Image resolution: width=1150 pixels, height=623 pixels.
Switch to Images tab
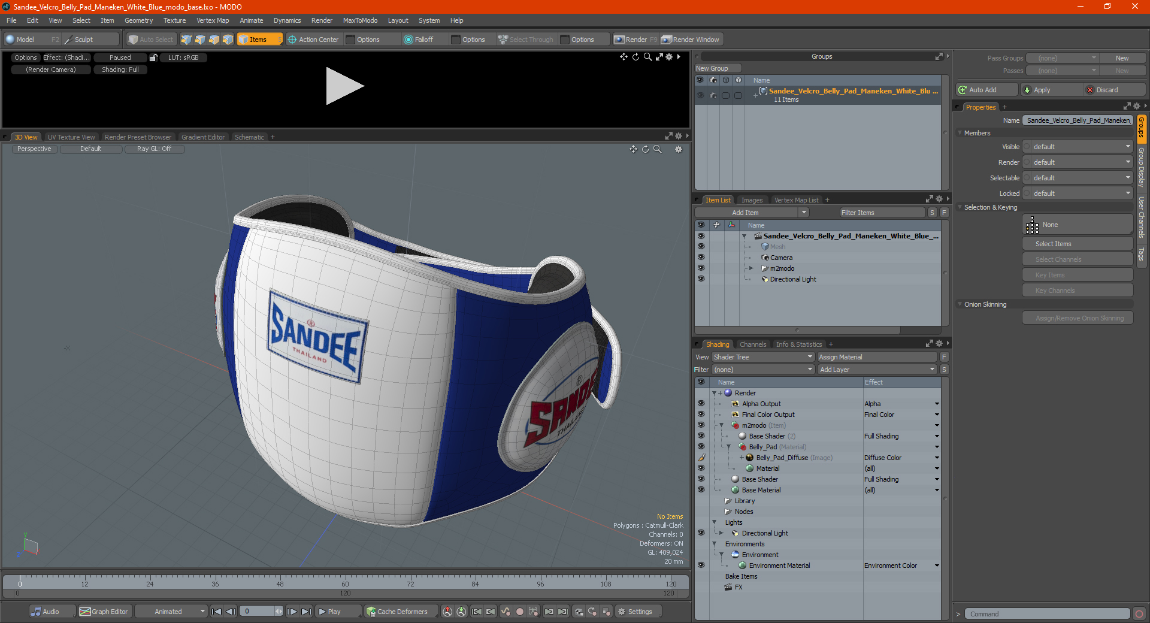pyautogui.click(x=752, y=200)
